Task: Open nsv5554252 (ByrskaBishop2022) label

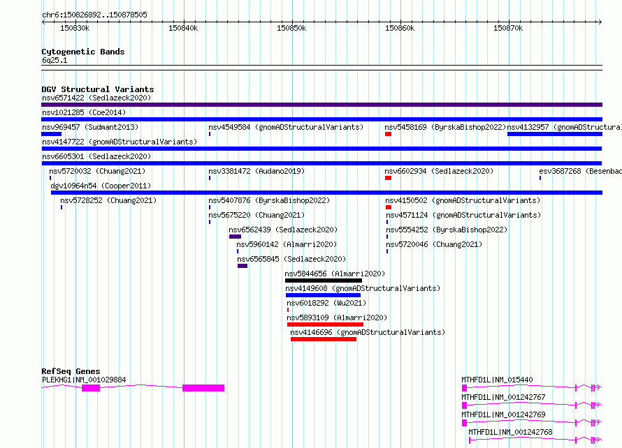Action: tap(447, 230)
